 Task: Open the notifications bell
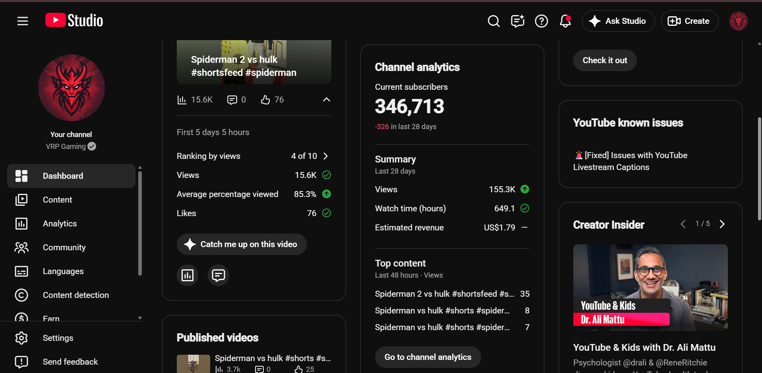[x=565, y=21]
